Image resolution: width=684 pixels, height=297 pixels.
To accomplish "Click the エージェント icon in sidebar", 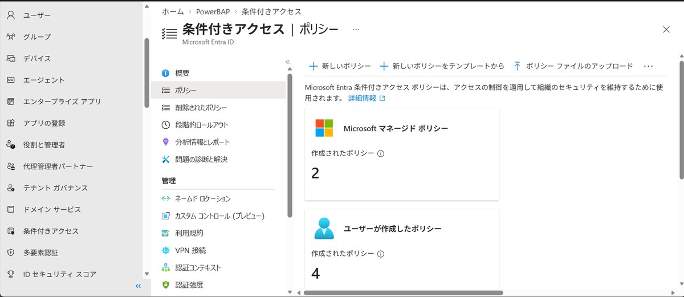I will [x=10, y=80].
